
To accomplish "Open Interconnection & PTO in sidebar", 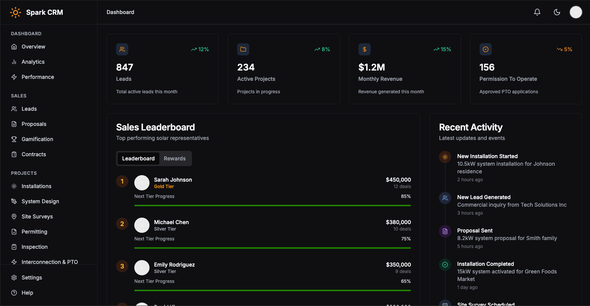I will tap(50, 262).
